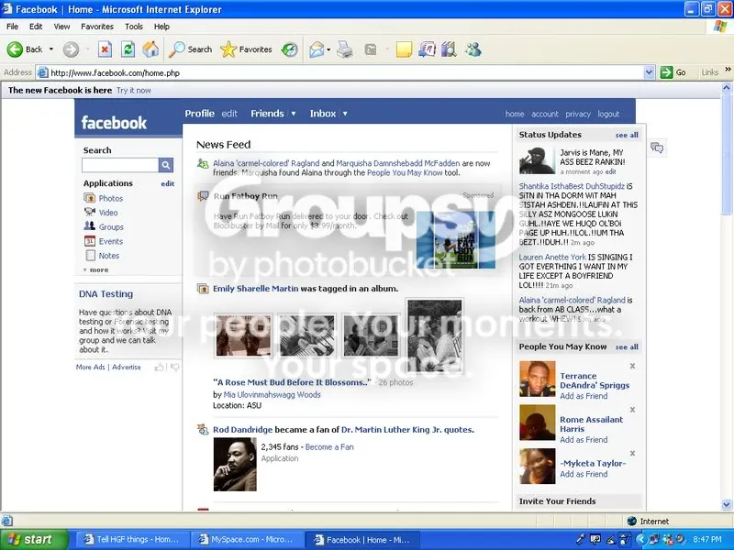Open Profile in Facebook navigation

tap(199, 114)
